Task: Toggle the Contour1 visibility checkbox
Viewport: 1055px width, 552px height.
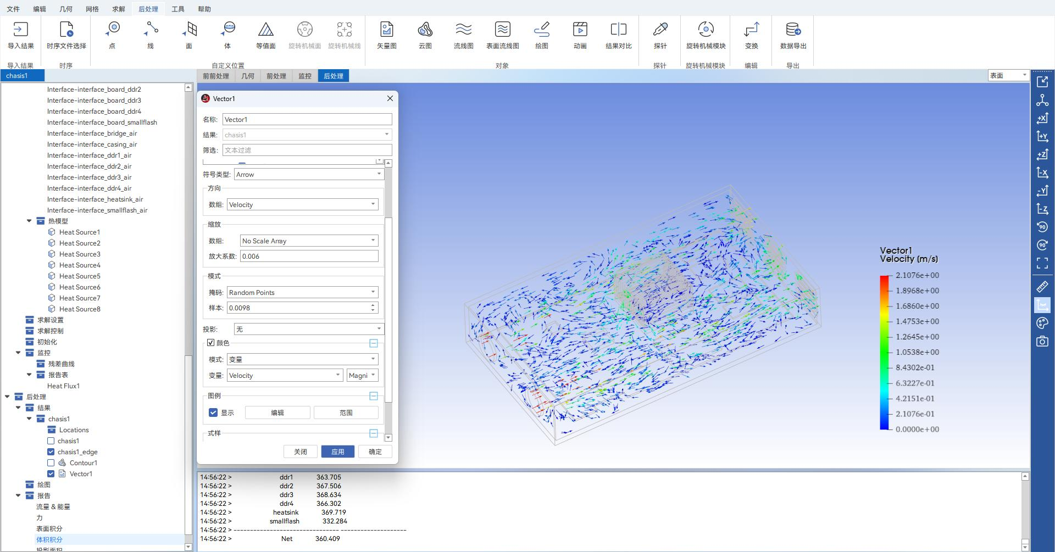Action: (51, 463)
